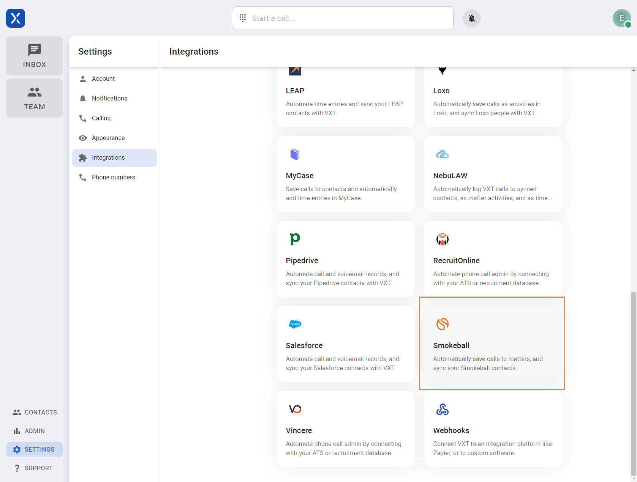Open the Loxo integration card
The width and height of the screenshot is (637, 482).
tap(493, 97)
